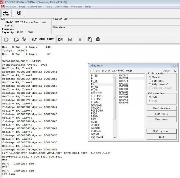This screenshot has width=180, height=178.
Task: Select the Safe mode radio button
Action: click(x=150, y=81)
